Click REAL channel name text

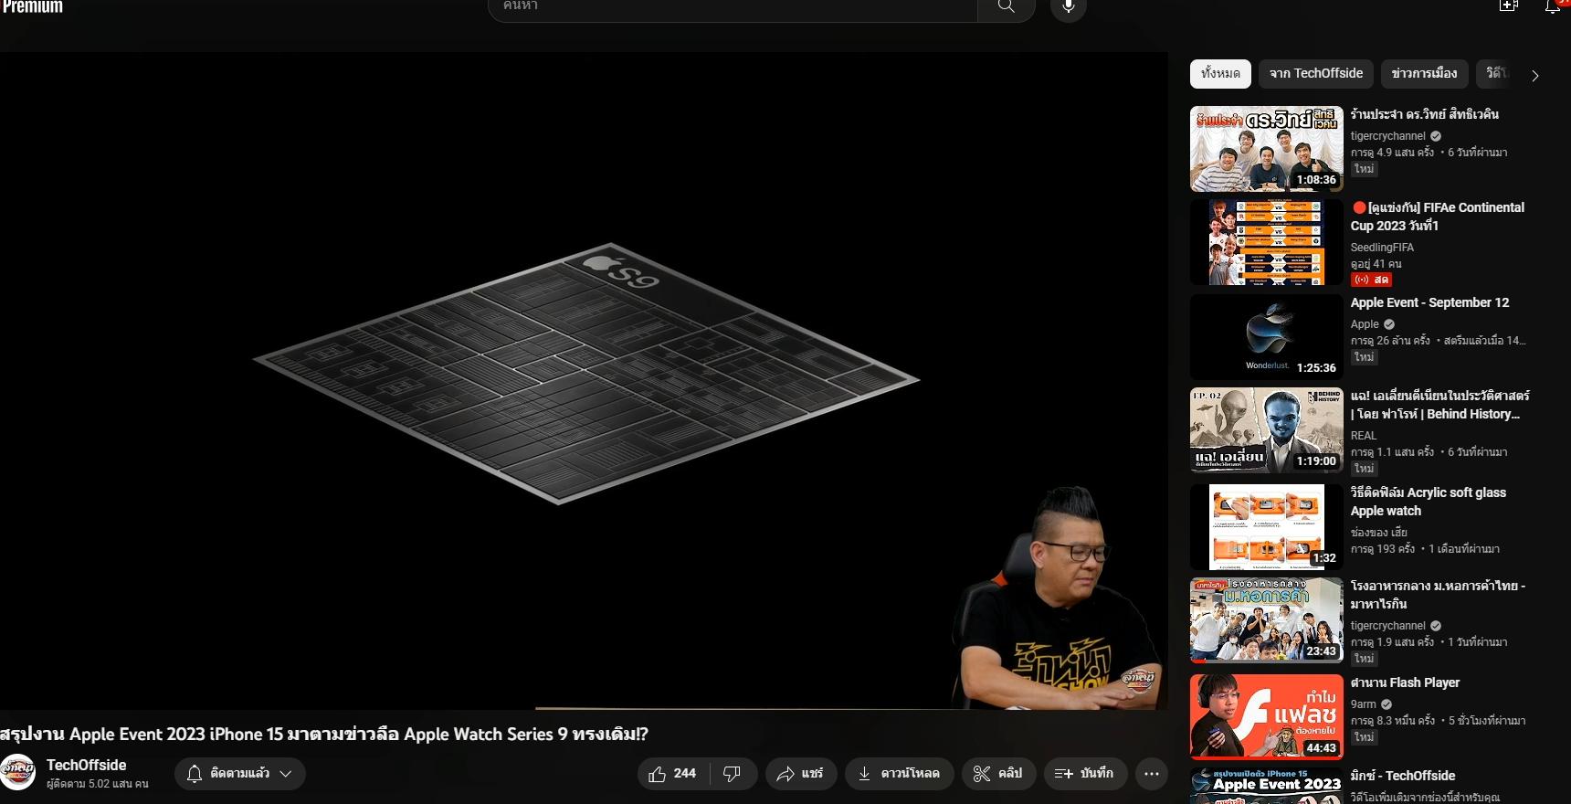tap(1363, 436)
